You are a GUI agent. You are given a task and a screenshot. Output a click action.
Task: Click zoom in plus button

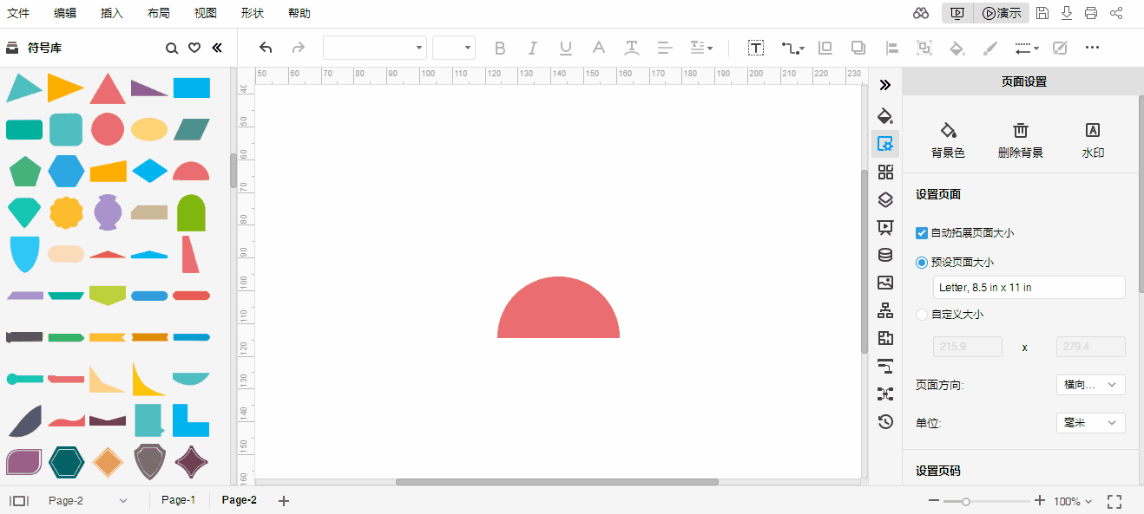(1040, 501)
